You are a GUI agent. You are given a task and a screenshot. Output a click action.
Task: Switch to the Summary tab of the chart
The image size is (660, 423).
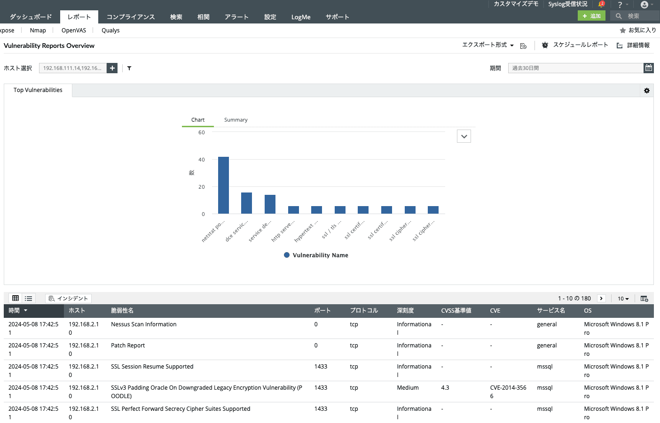[236, 120]
